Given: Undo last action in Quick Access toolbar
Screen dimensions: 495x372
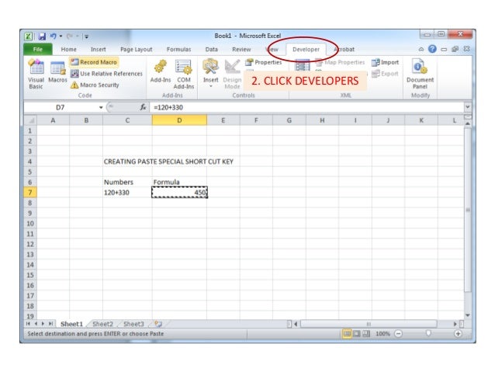Looking at the screenshot, I should 53,37.
